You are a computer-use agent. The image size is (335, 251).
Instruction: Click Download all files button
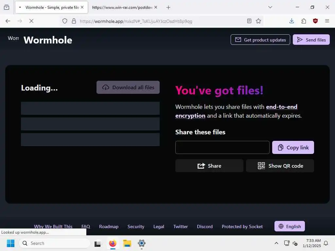(x=128, y=87)
